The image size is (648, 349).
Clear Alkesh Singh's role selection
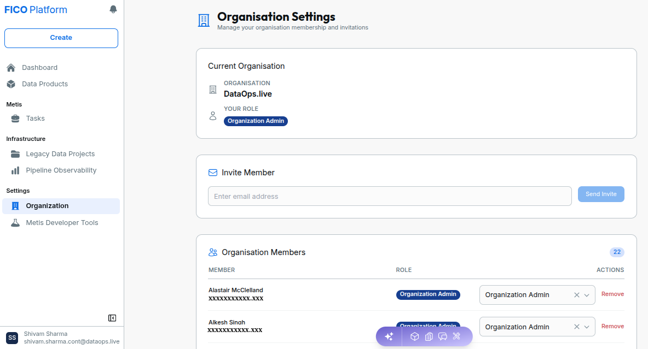click(576, 327)
